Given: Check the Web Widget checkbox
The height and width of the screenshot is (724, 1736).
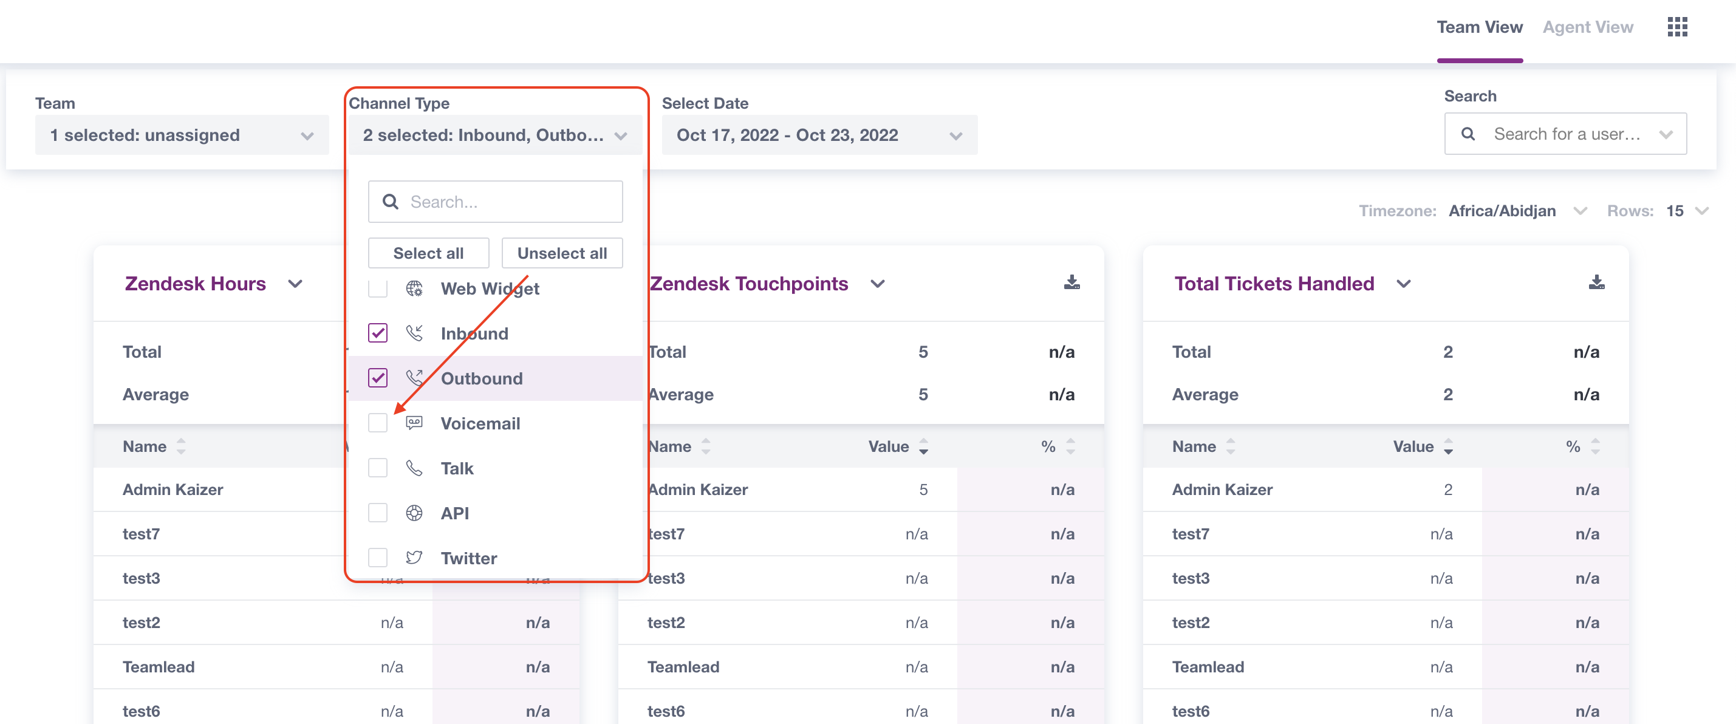Looking at the screenshot, I should click(x=377, y=289).
